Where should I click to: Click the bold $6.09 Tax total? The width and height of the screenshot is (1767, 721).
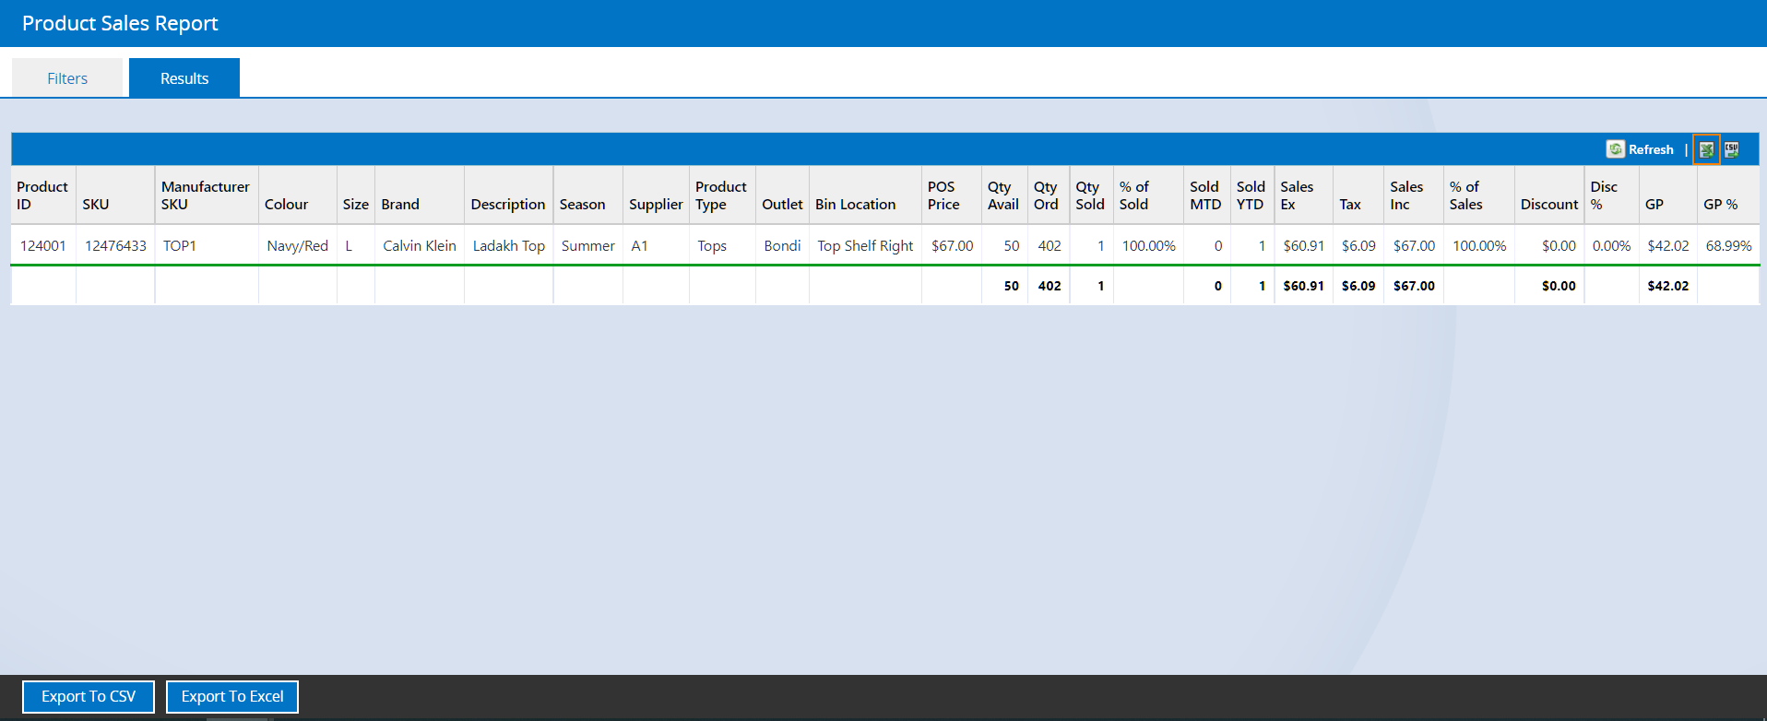pos(1358,286)
